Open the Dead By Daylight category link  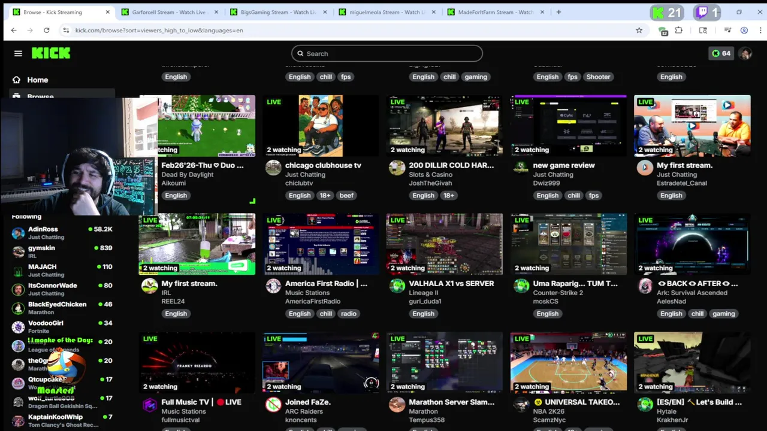[187, 175]
